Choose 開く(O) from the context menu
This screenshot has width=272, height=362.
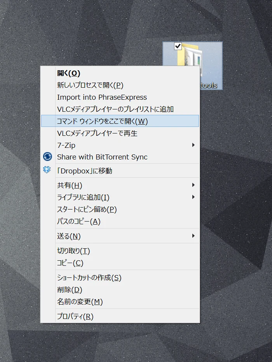click(x=120, y=73)
